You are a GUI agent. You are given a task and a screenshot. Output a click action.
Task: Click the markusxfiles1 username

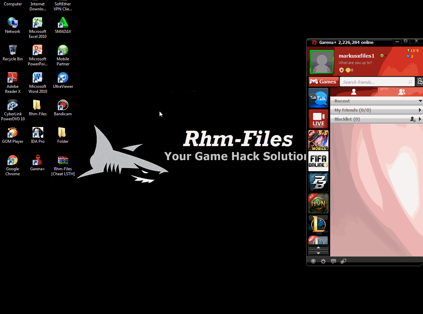(x=356, y=56)
